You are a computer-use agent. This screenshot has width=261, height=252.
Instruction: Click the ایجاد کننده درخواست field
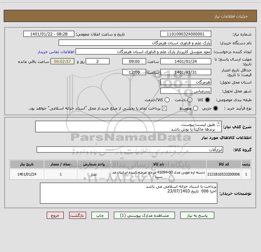(x=143, y=52)
